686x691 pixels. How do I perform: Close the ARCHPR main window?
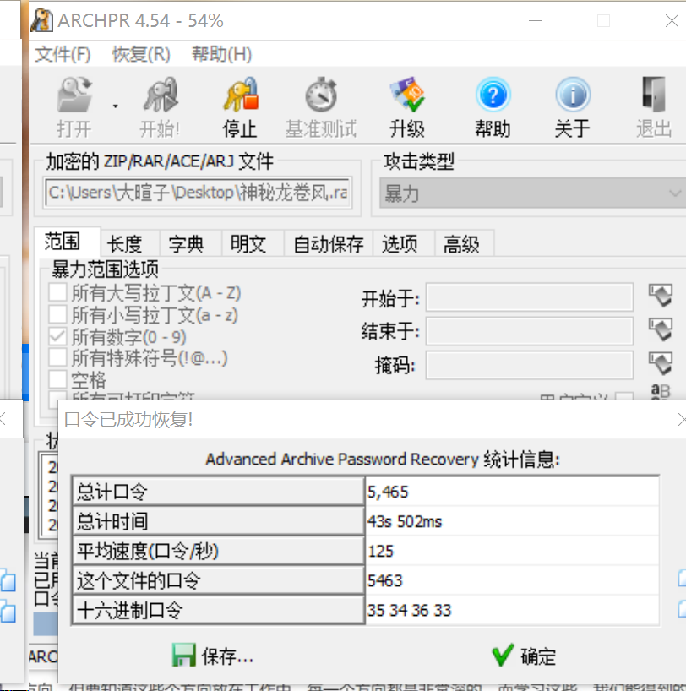[672, 21]
